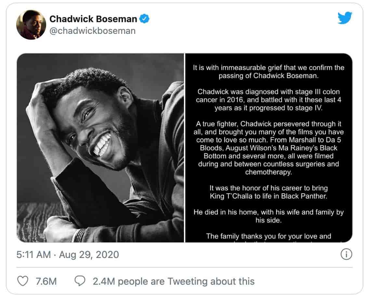Screen dimensions: 377x301
Task: Click the "chemotherapy." word in the statement
Action: coord(268,172)
